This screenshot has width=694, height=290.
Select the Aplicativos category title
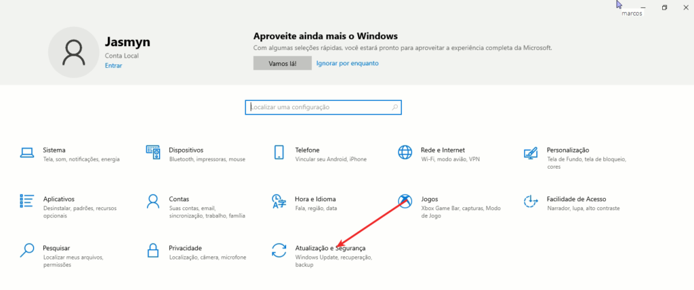(59, 199)
